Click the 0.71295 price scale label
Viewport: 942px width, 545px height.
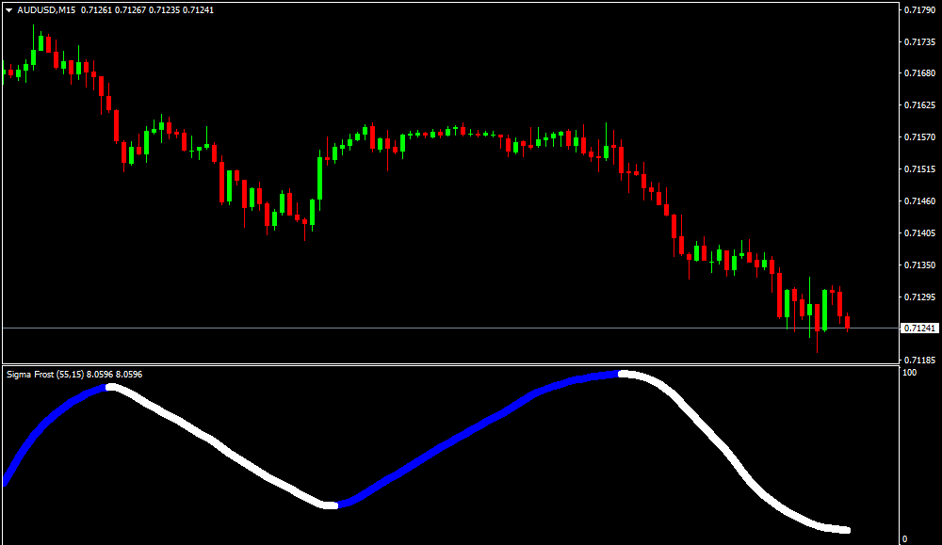point(919,297)
